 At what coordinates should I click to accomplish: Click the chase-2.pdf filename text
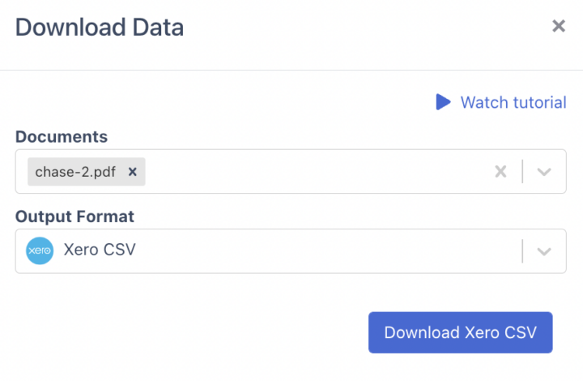click(x=77, y=172)
